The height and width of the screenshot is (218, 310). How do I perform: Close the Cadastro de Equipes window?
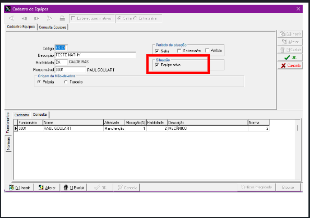(x=298, y=9)
